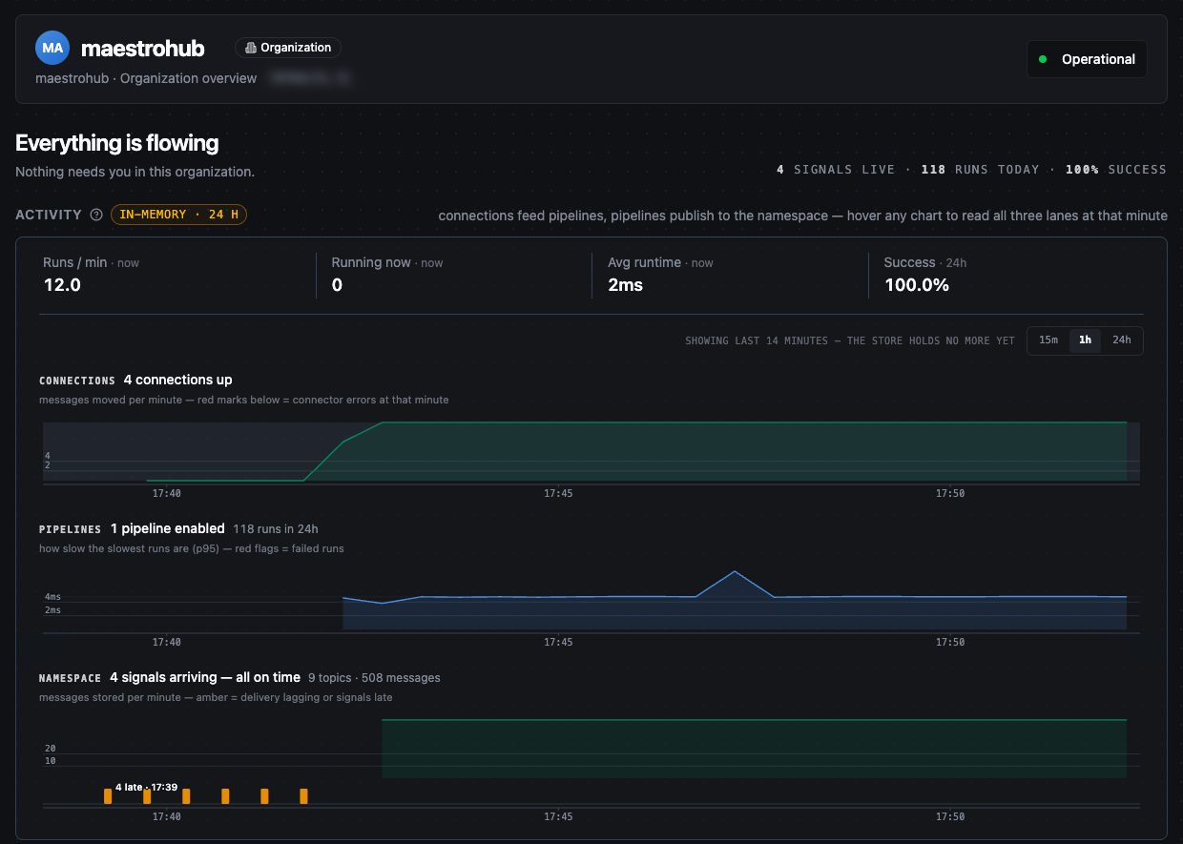The image size is (1183, 844).
Task: Switch the time range to 24h
Action: [1122, 340]
